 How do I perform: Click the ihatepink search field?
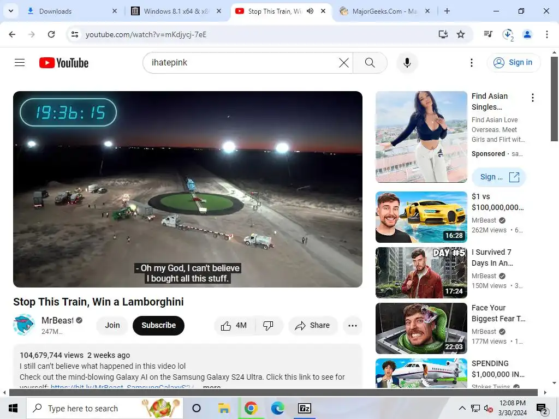(x=242, y=63)
